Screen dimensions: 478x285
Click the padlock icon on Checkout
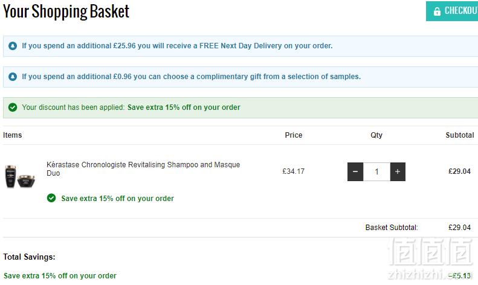coord(437,11)
